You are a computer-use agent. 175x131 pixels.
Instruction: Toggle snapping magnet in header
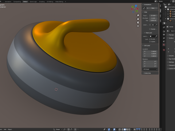coord(69,130)
